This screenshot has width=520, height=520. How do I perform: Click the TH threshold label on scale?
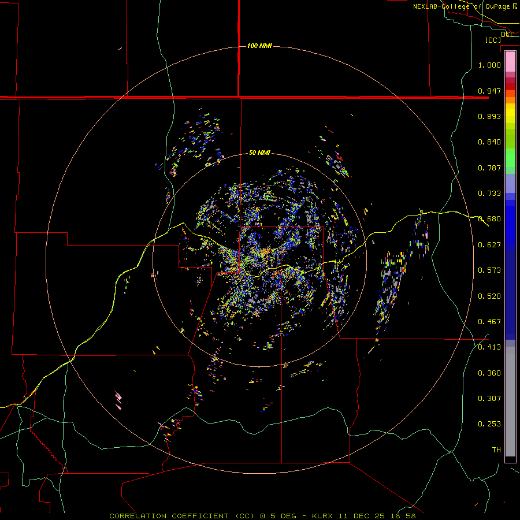[496, 450]
